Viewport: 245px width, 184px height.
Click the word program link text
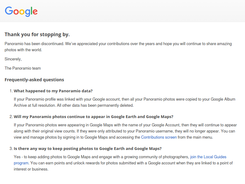[21, 163]
